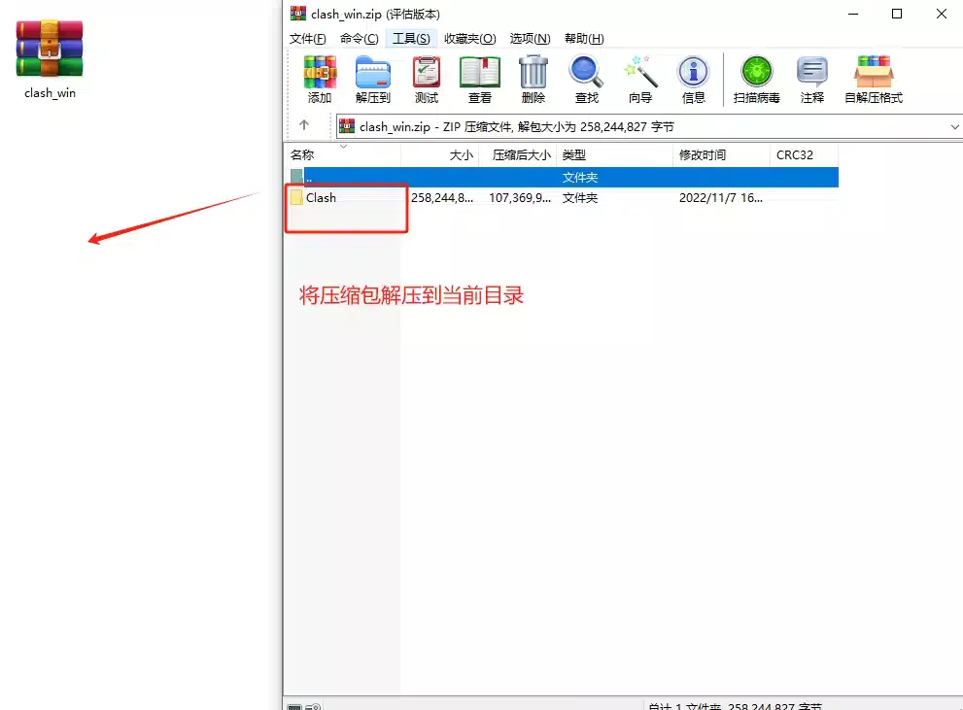The width and height of the screenshot is (963, 710).
Task: Expand the archive path dropdown arrow
Action: pos(953,126)
